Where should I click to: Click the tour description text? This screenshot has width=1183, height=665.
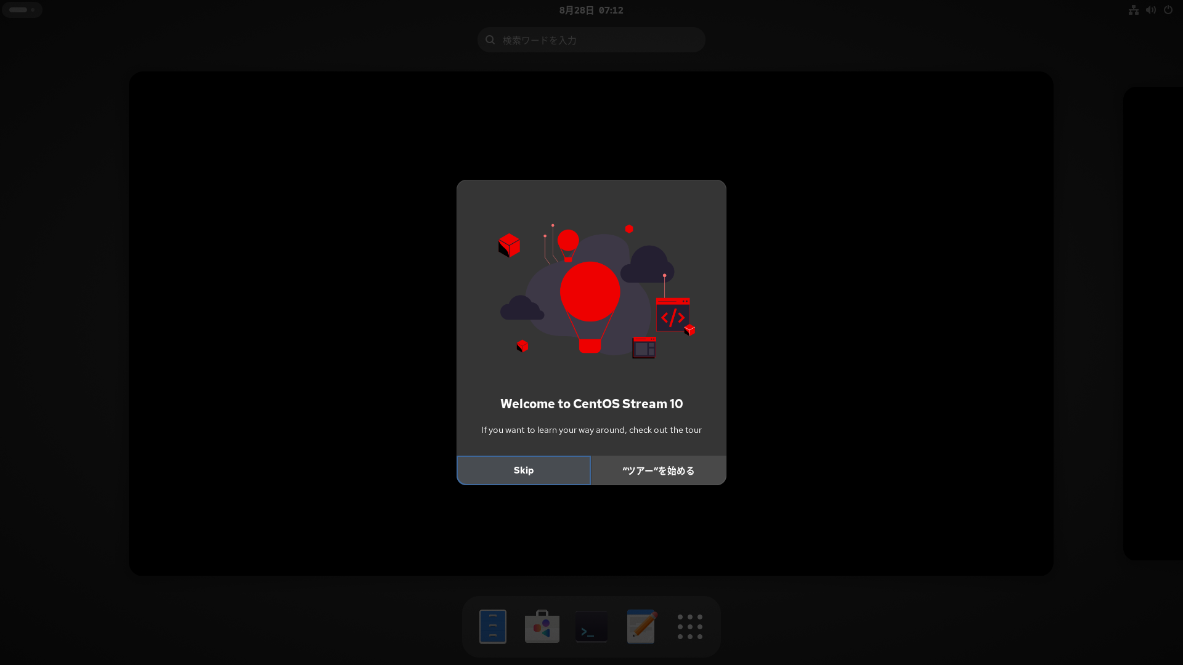[x=591, y=430]
